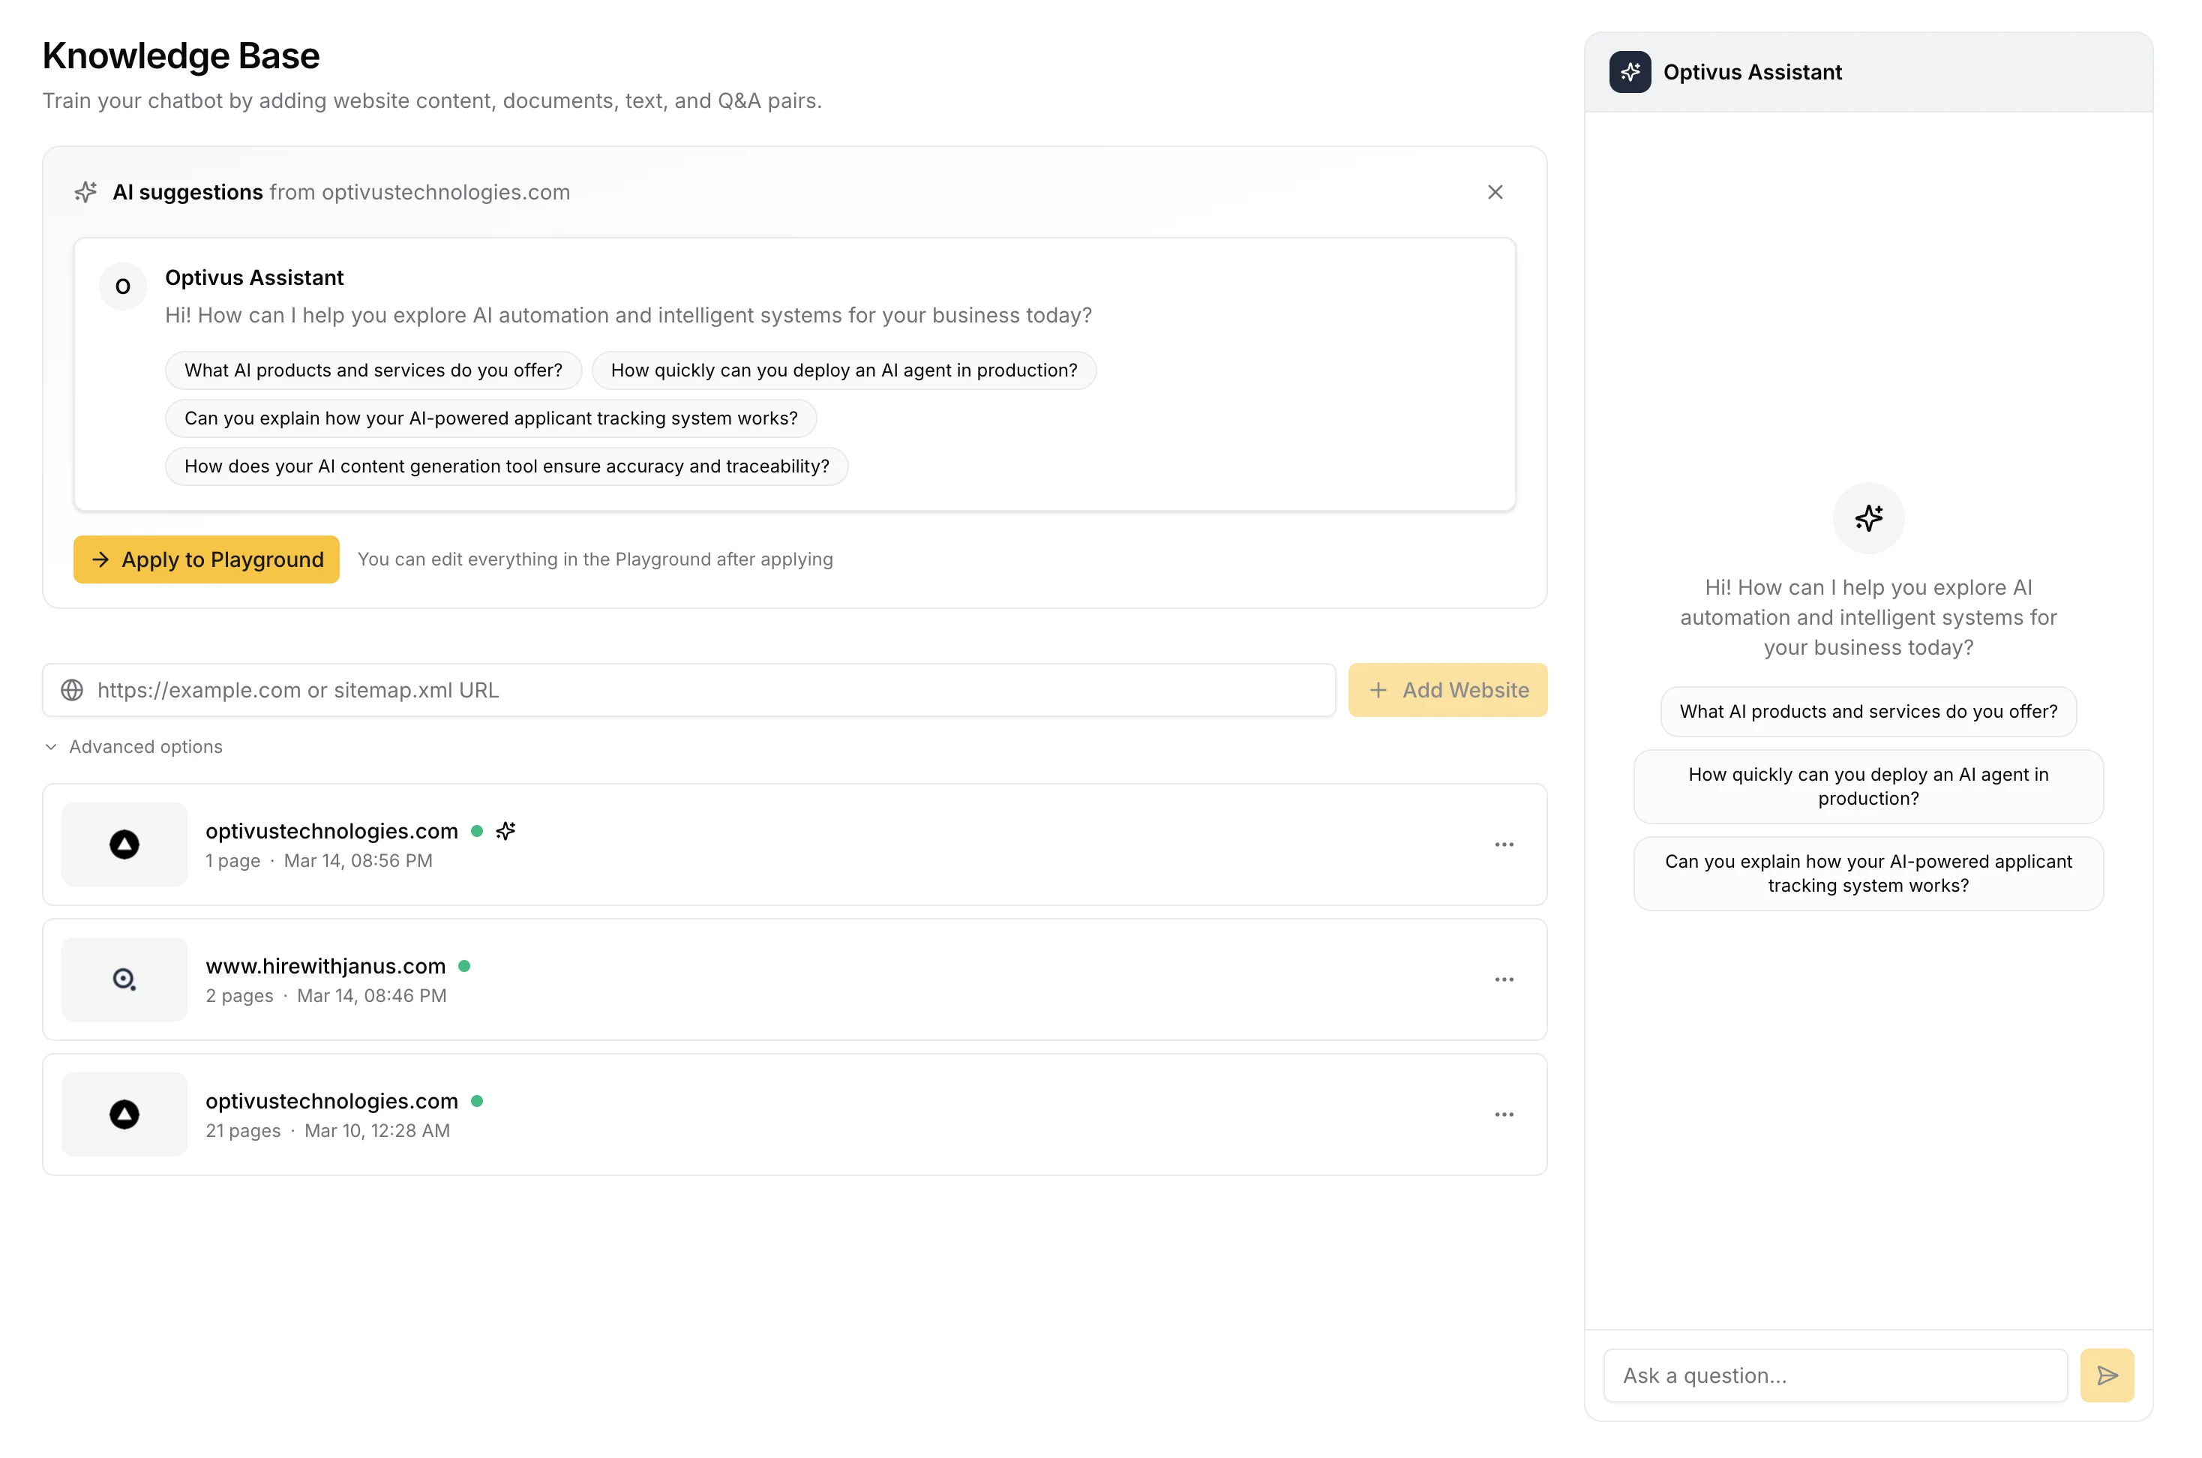This screenshot has width=2202, height=1458.
Task: Click the sparkle avatar in chat preview
Action: tap(1868, 518)
